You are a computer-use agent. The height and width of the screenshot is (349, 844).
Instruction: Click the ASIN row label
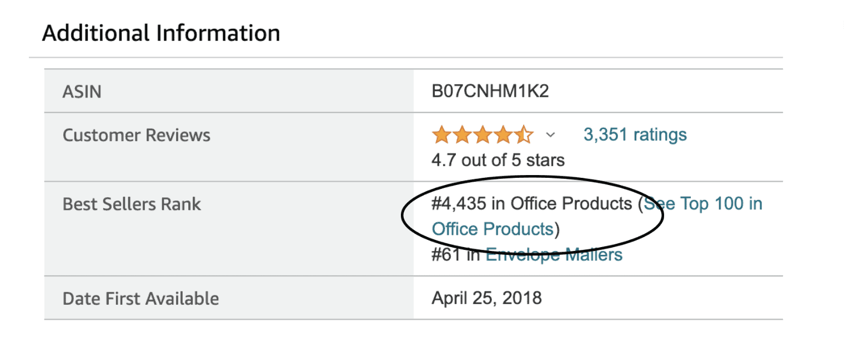click(82, 90)
